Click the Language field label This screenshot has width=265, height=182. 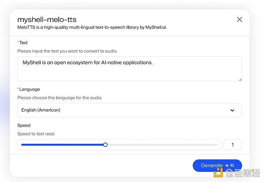click(x=29, y=89)
